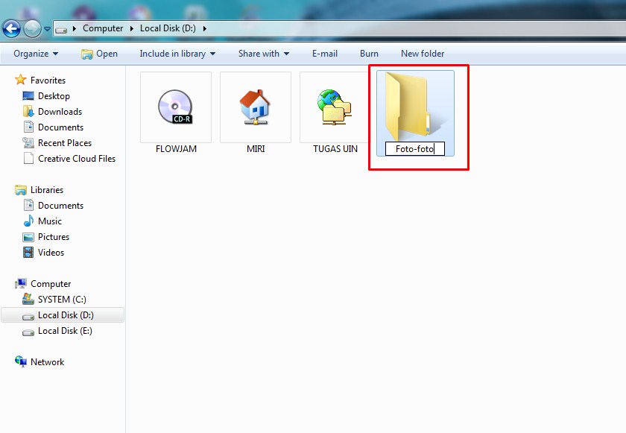
Task: Select the MIRI house icon
Action: pos(256,107)
